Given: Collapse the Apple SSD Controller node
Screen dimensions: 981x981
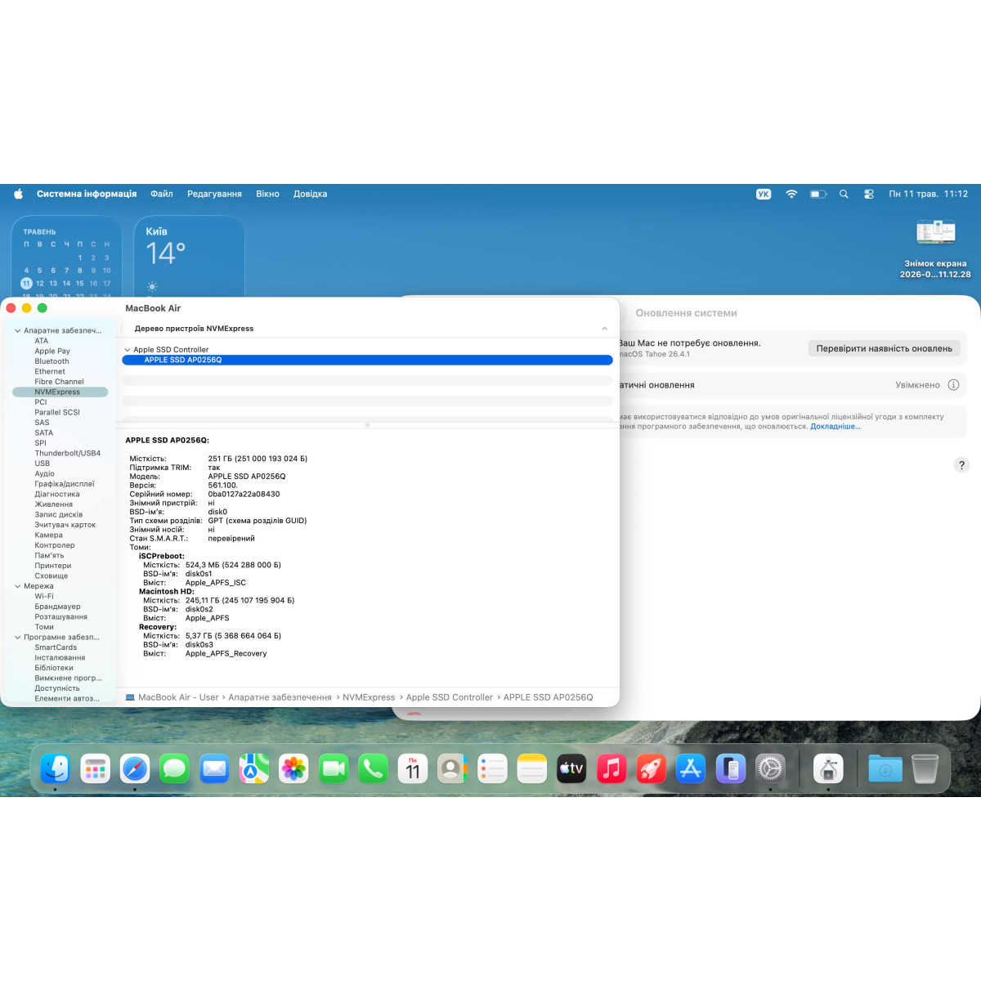Looking at the screenshot, I should (127, 350).
